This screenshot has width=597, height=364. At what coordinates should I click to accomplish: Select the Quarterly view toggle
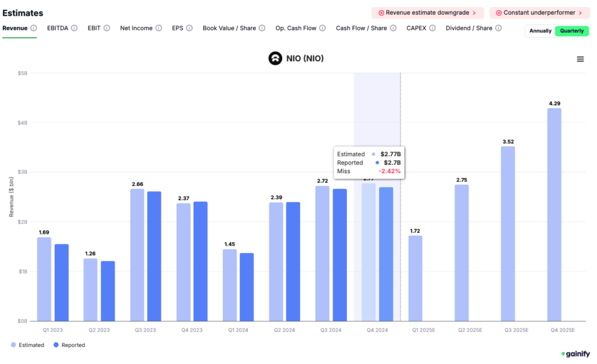(572, 31)
